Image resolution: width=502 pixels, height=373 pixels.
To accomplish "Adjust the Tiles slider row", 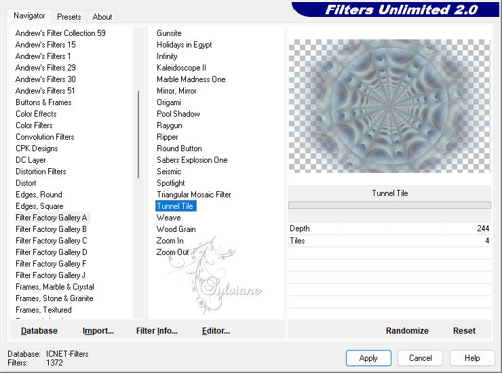I will pos(389,241).
